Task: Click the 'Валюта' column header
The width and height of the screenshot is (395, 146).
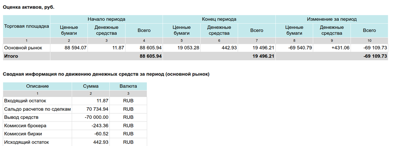Action: pyautogui.click(x=128, y=86)
